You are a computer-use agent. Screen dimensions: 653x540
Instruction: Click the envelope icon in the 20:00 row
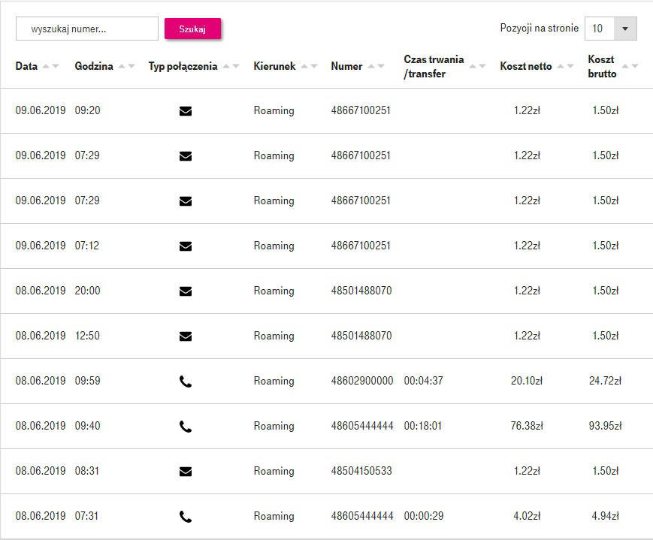(186, 291)
